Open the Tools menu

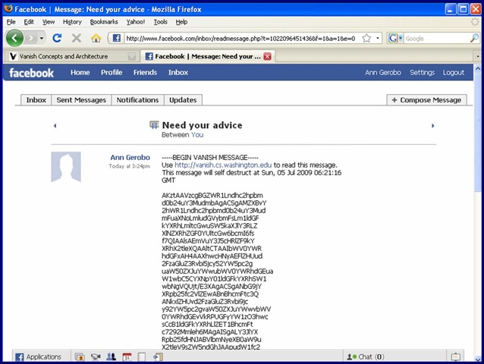[x=161, y=22]
